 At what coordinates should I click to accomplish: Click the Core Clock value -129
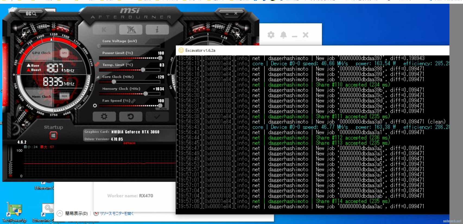pyautogui.click(x=160, y=77)
